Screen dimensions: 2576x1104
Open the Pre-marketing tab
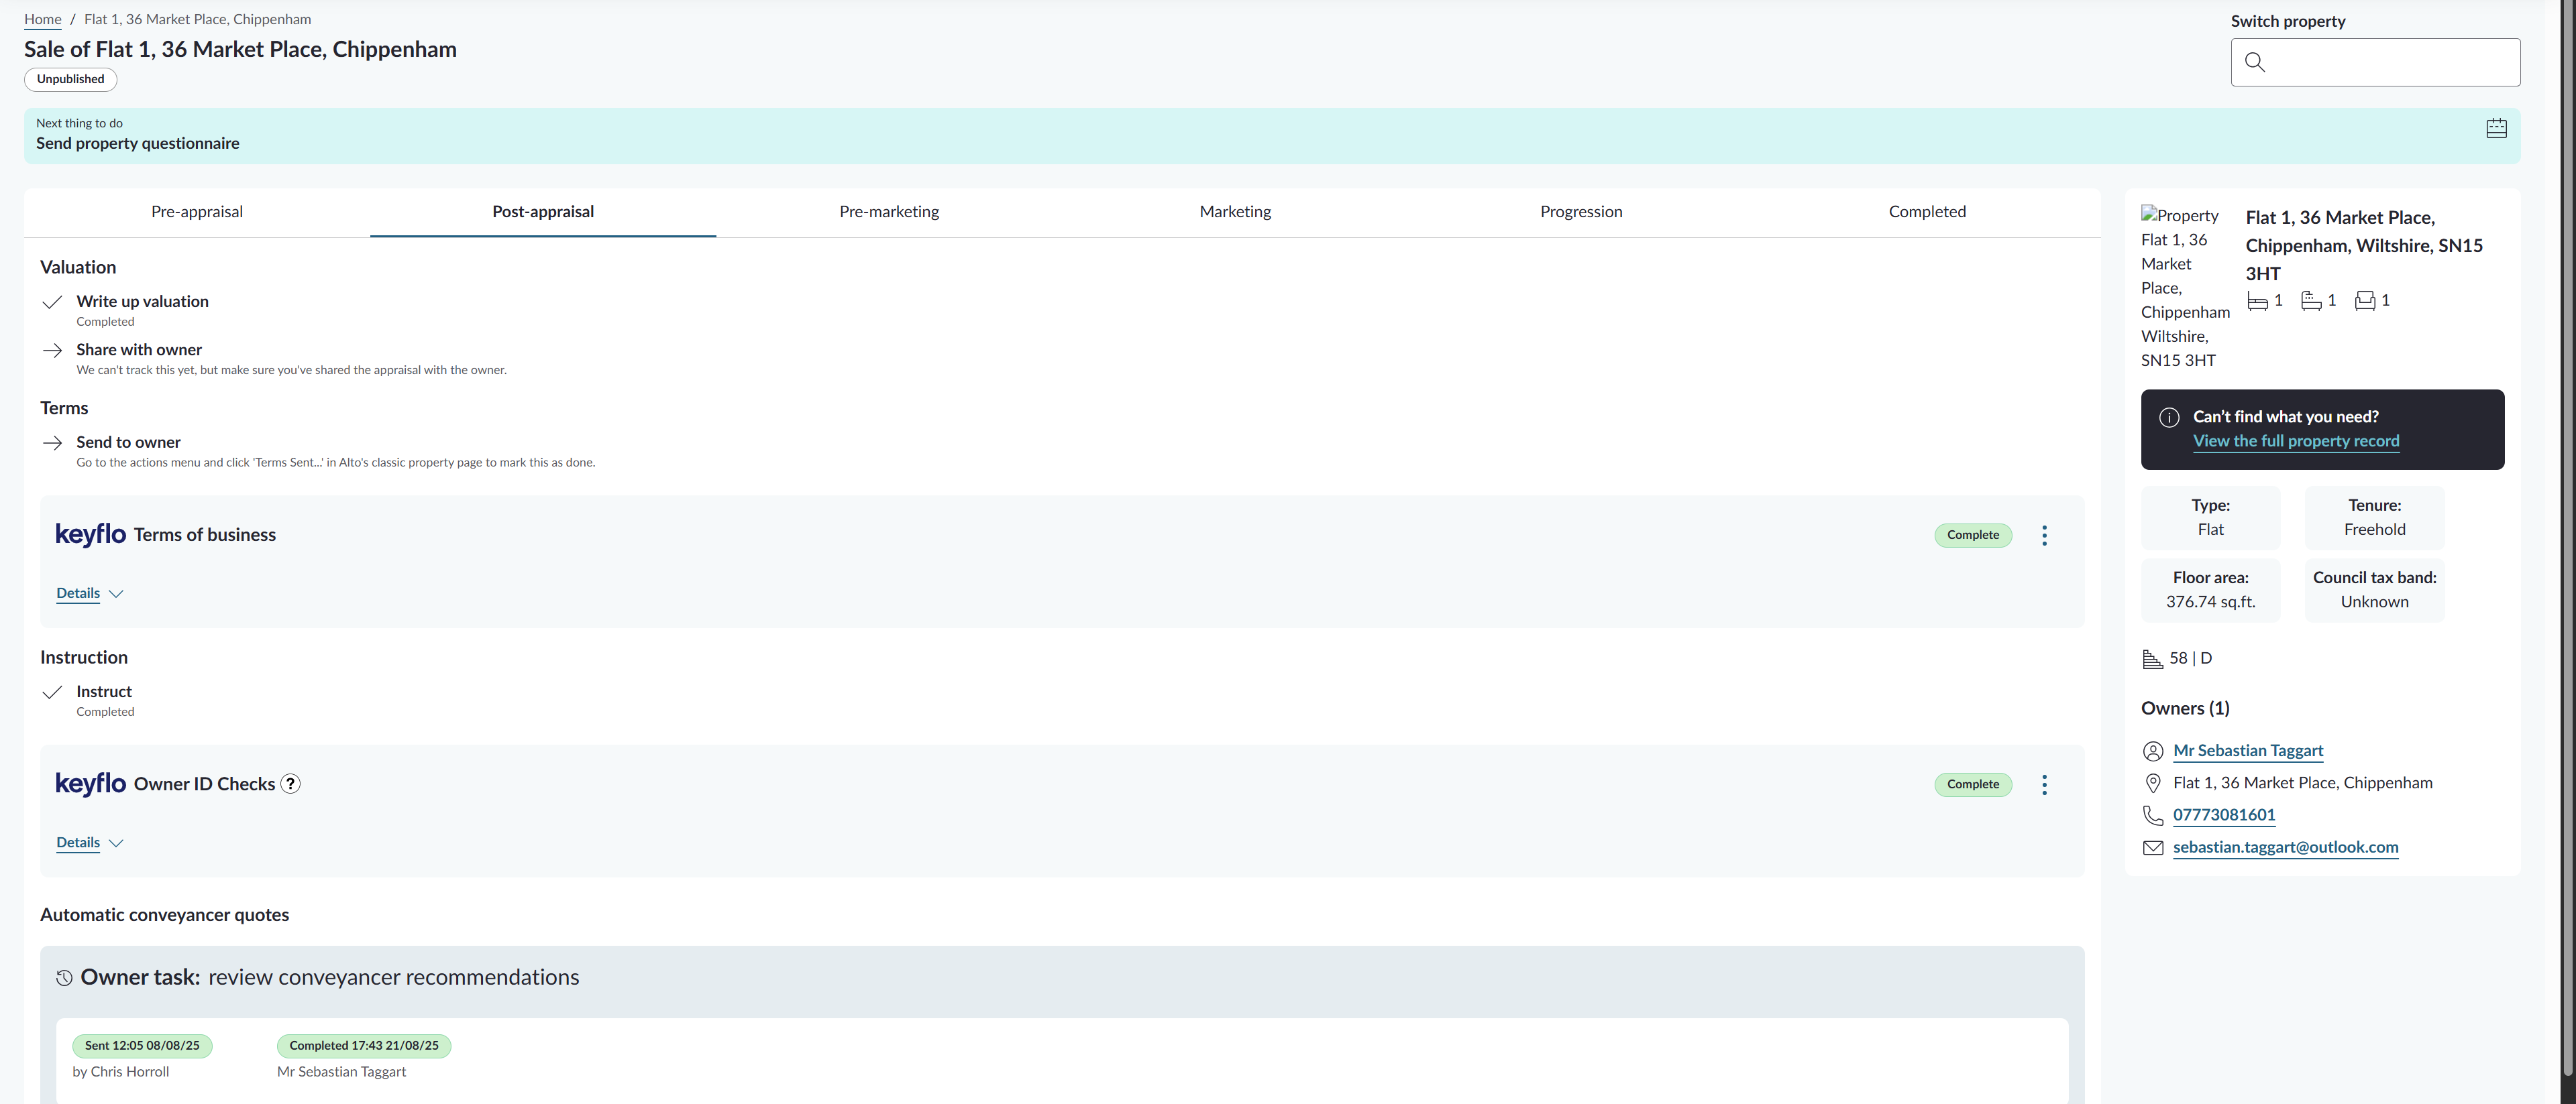[x=889, y=212]
